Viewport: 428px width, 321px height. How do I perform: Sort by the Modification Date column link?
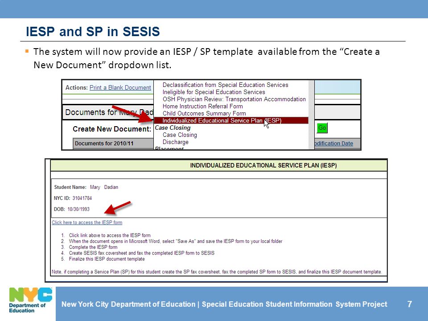pos(333,143)
